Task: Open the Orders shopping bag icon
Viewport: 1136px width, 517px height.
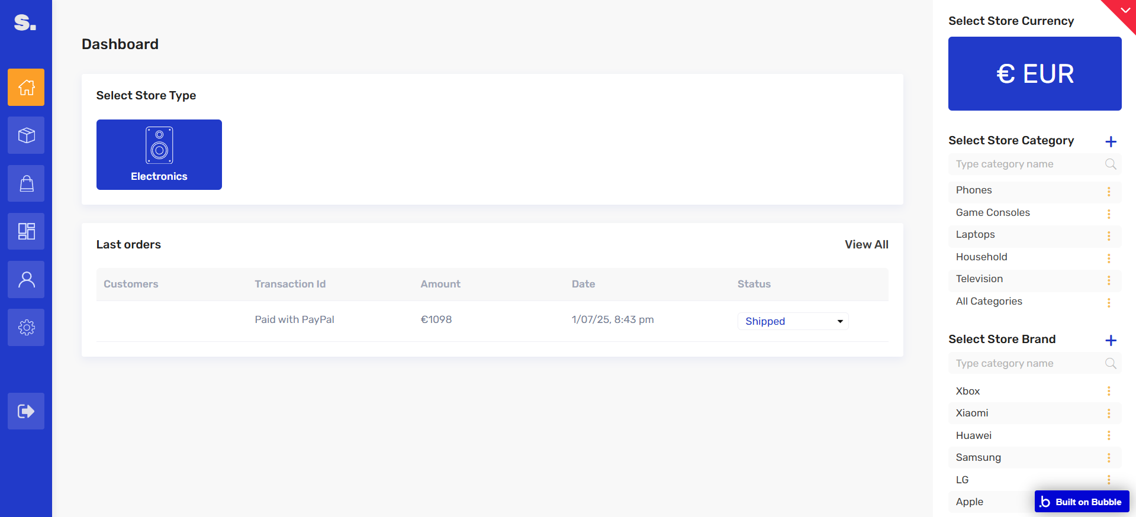Action: (x=26, y=183)
